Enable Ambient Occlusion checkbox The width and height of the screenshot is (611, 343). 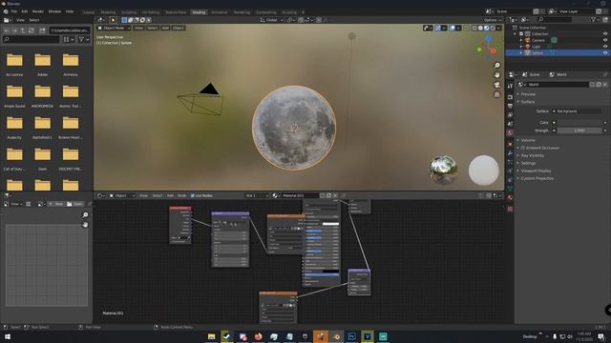523,148
